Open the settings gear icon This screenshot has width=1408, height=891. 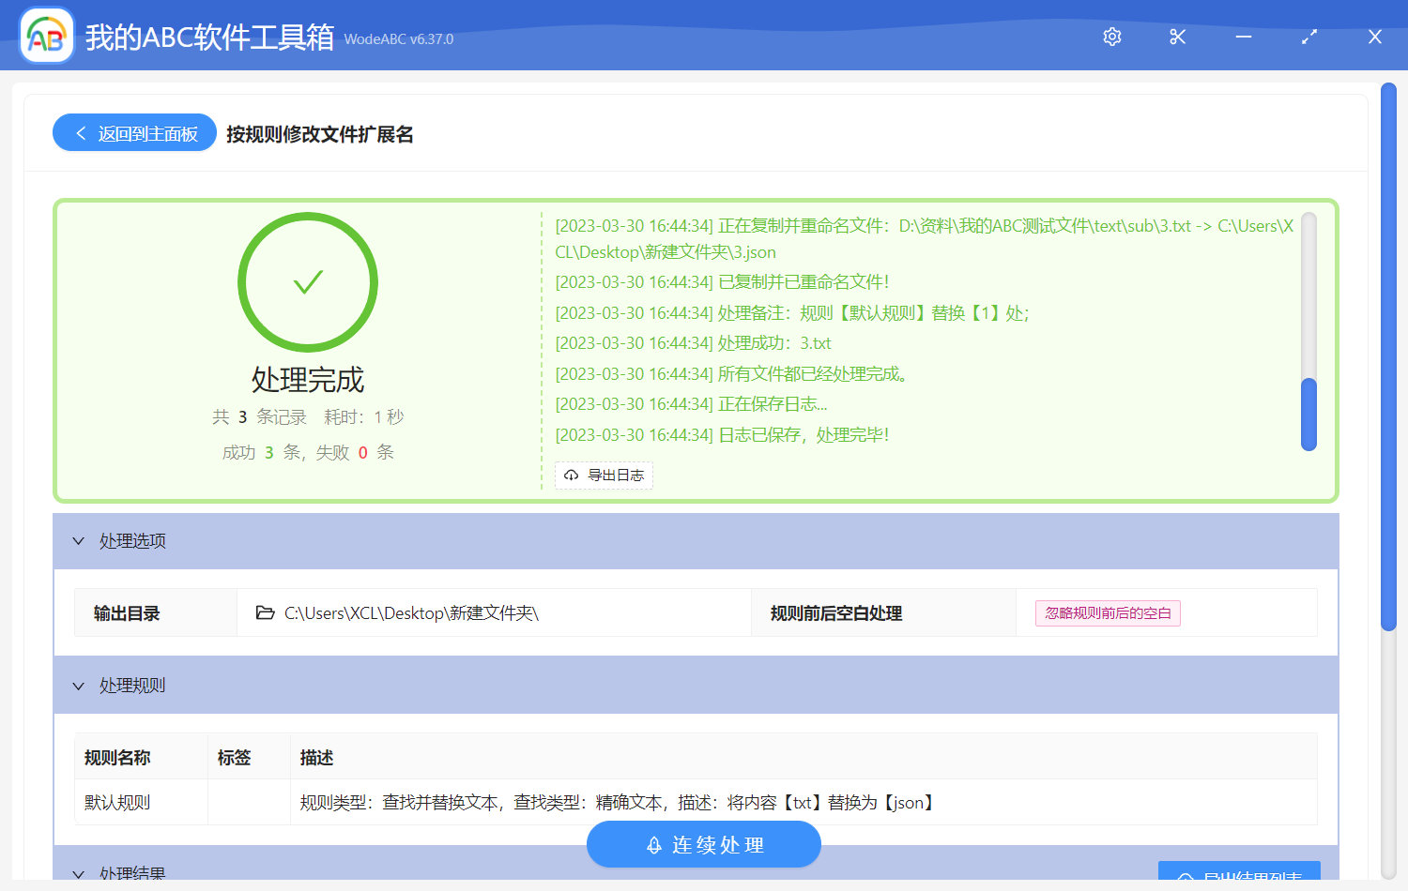1111,37
